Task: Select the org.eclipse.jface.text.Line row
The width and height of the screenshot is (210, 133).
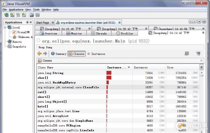Action: coord(118,111)
